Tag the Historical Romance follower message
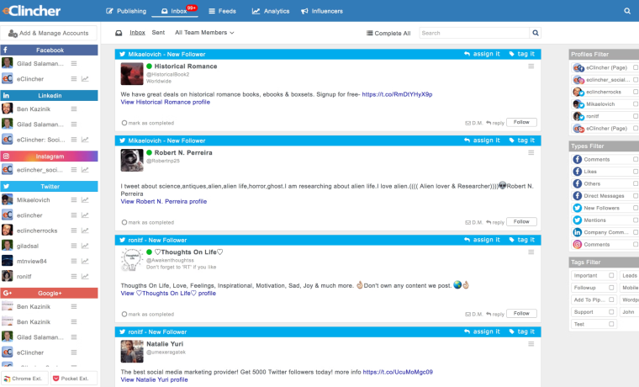 coord(521,54)
